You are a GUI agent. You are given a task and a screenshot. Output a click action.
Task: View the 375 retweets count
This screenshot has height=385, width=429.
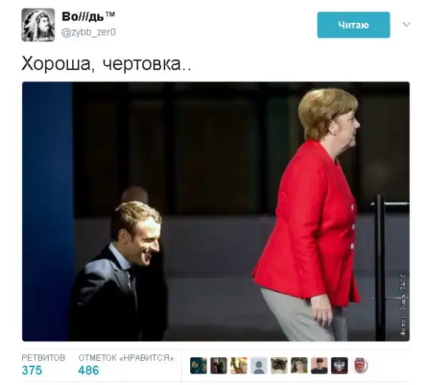[x=32, y=370]
